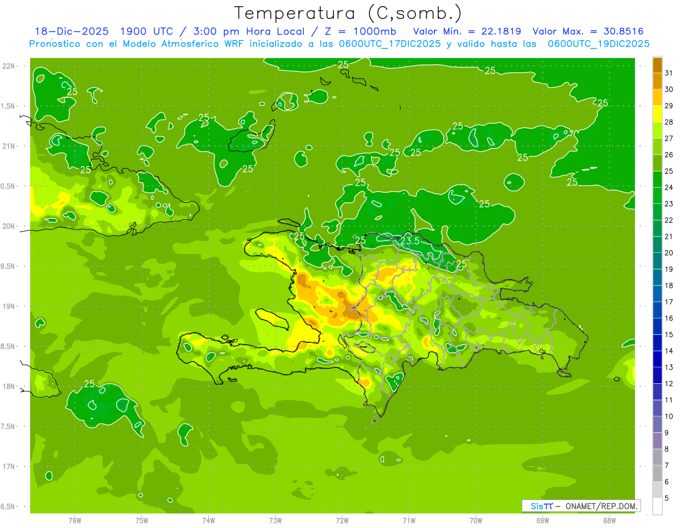The height and width of the screenshot is (528, 684).
Task: Click the "9.5N" latitude axis label
Action: [9, 266]
